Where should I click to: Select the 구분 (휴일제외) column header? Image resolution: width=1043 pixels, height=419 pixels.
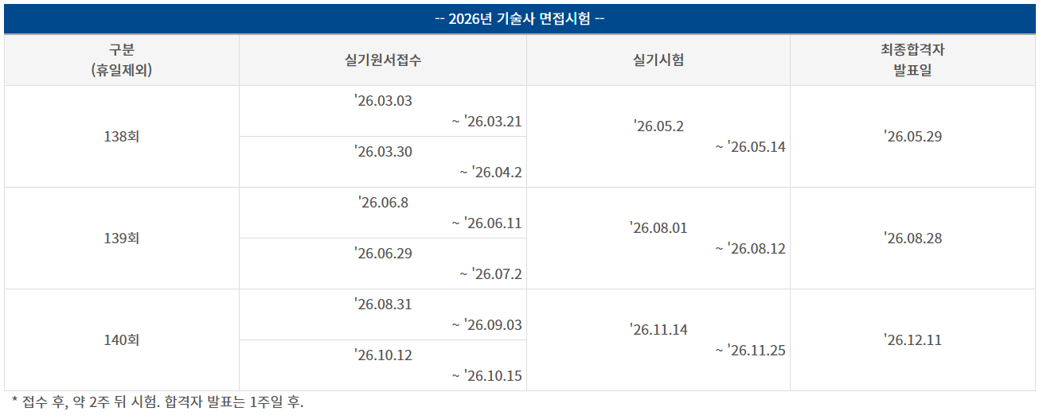click(121, 60)
